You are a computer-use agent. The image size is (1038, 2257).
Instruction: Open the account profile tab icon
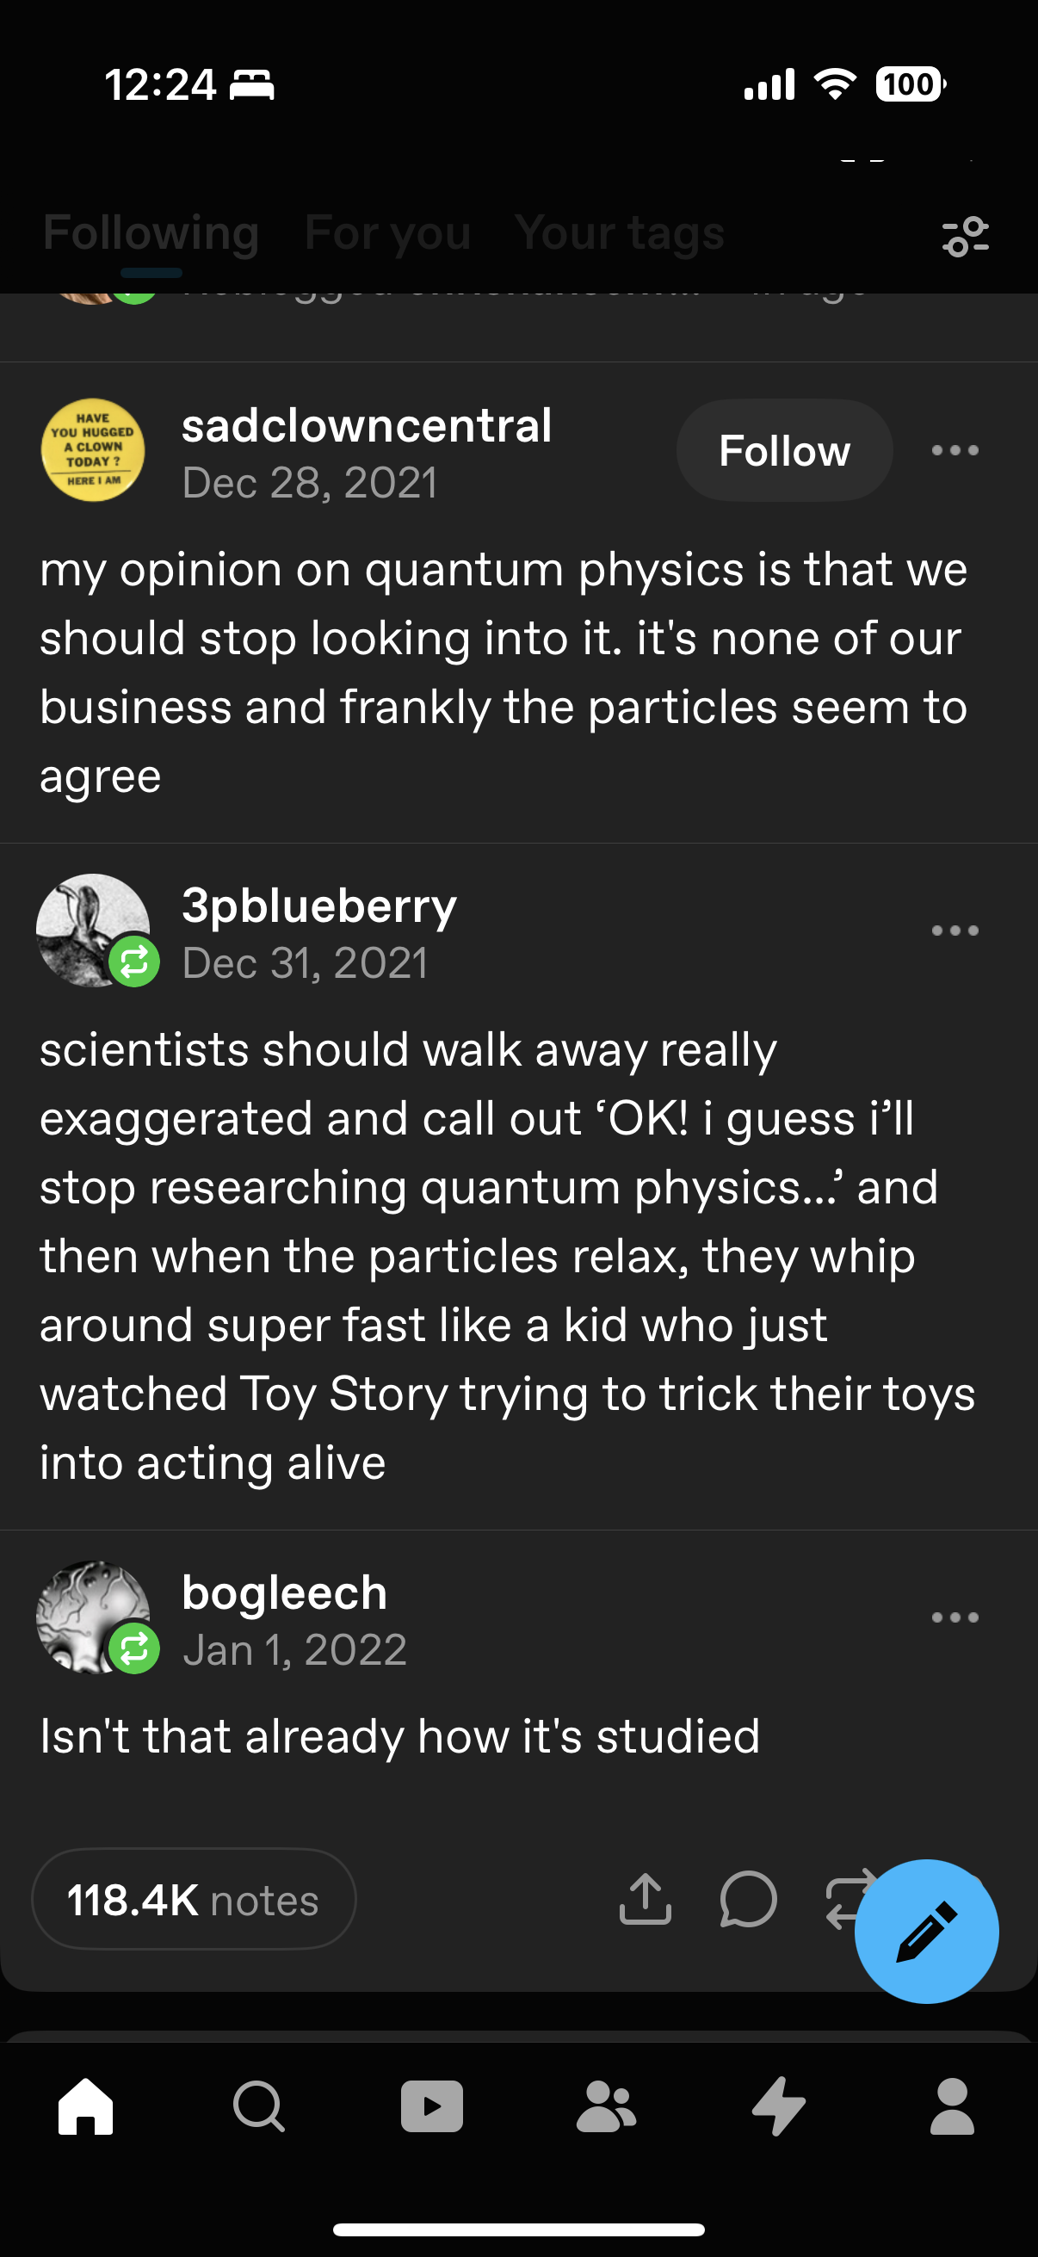click(952, 2106)
